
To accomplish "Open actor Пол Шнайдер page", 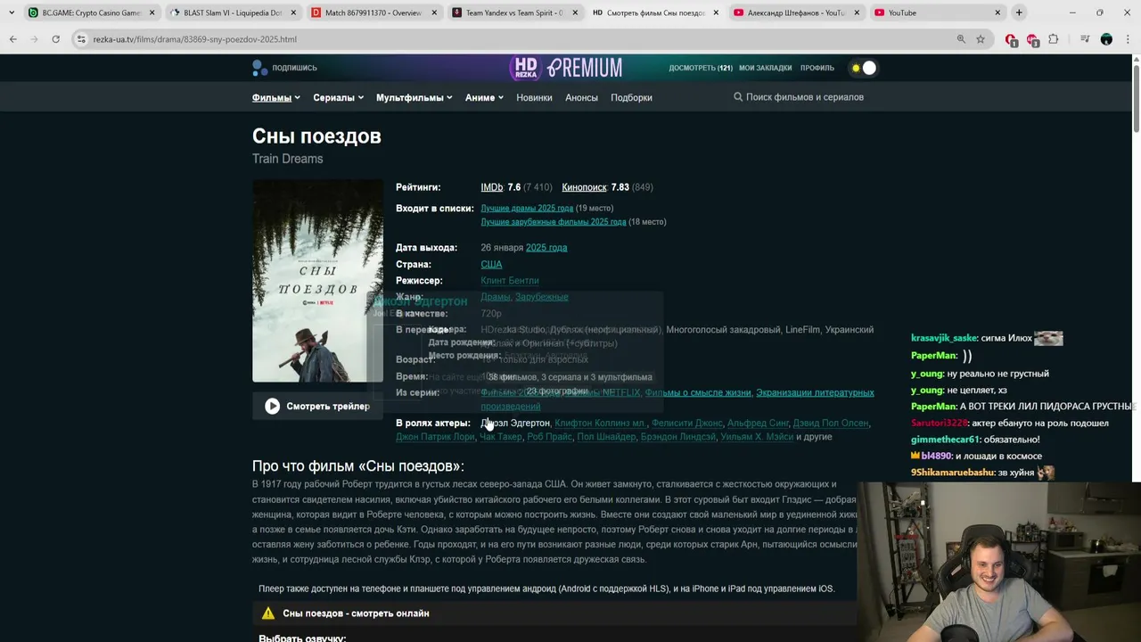I will [606, 437].
